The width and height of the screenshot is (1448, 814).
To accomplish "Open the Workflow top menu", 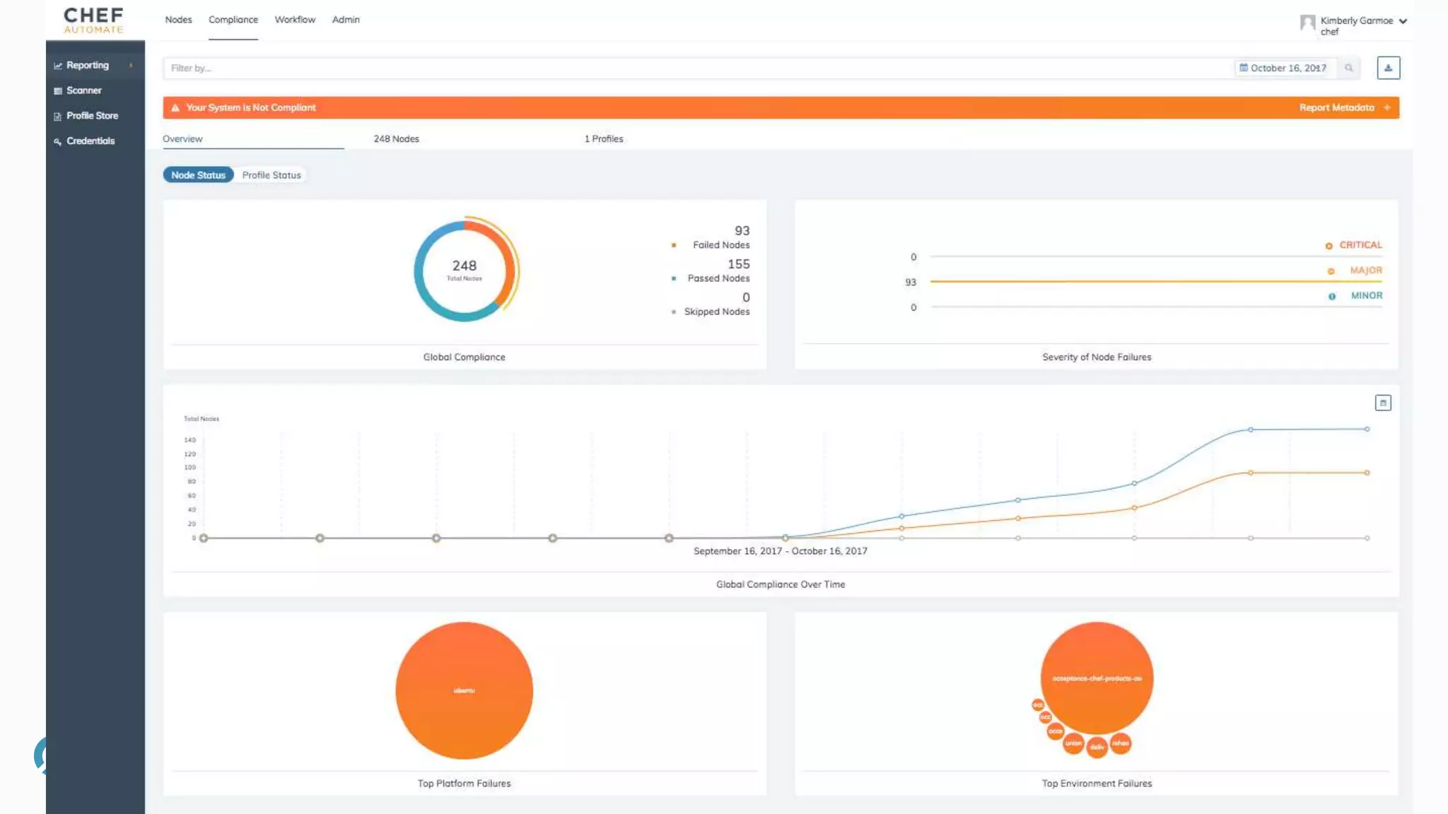I will [x=295, y=20].
